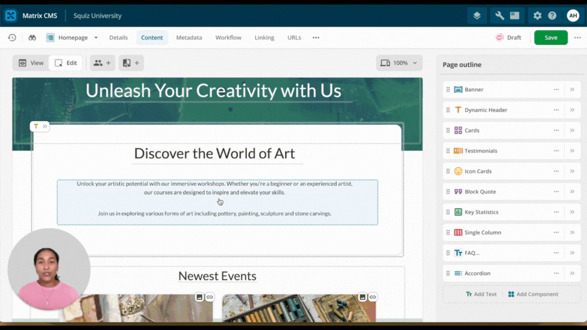Open the Content tab
The image size is (587, 330).
point(152,37)
